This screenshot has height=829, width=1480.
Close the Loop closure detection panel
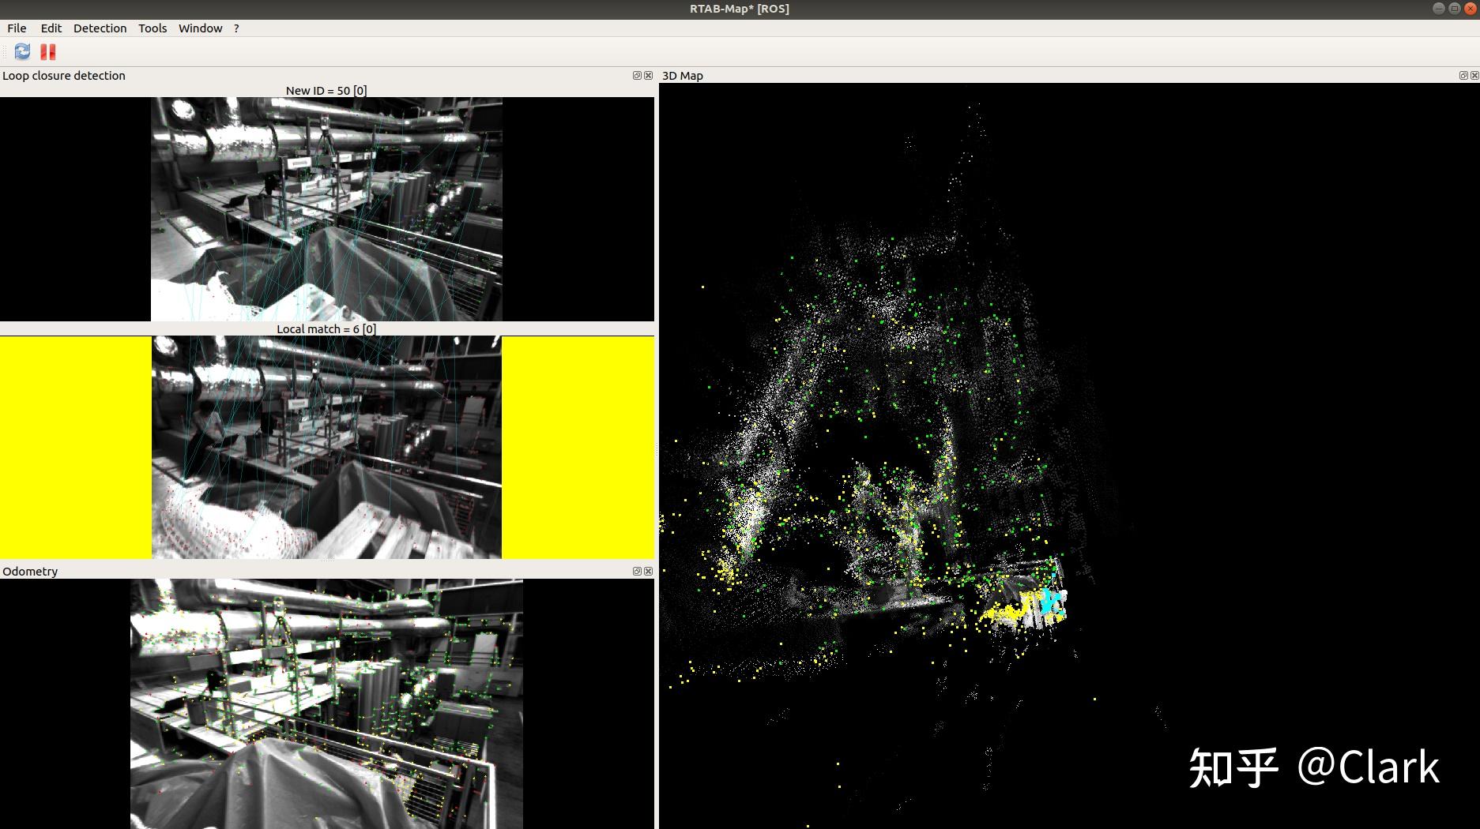(648, 75)
